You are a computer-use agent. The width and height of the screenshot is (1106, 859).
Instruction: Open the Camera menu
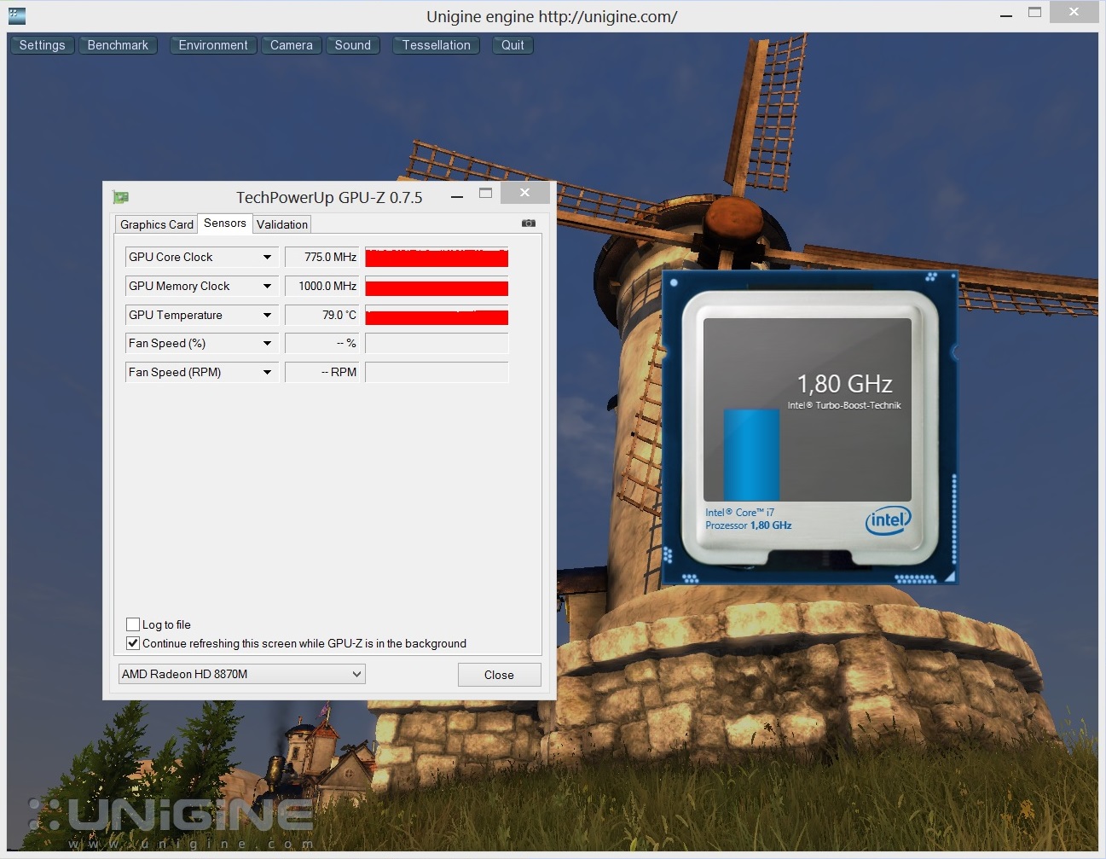(x=292, y=45)
